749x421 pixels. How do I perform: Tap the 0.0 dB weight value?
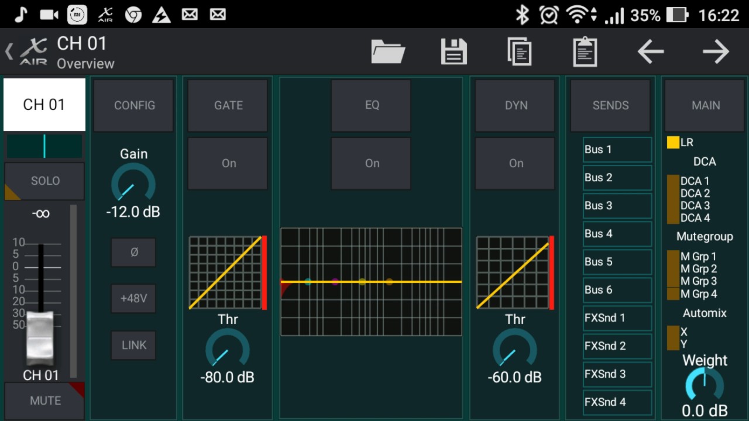click(x=705, y=411)
